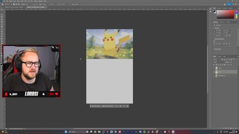
Task: Click the blue Share button
Action: [229, 4]
